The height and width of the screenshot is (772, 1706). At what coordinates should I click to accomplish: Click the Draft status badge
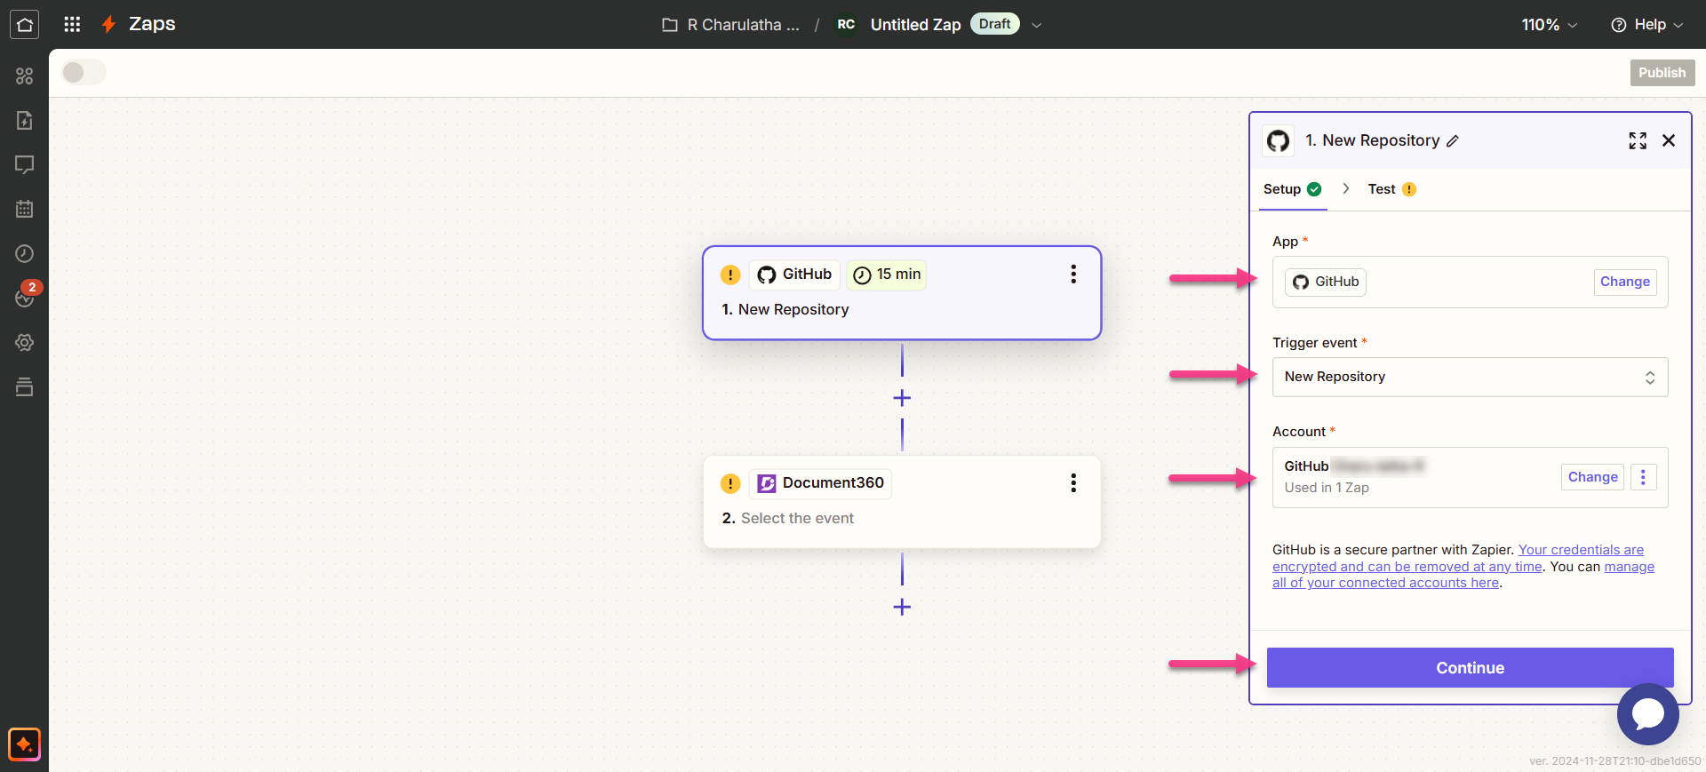click(x=994, y=24)
